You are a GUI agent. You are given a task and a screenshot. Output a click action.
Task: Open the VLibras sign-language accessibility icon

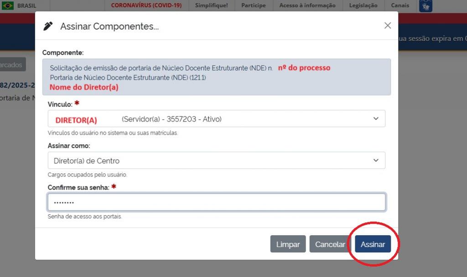[x=425, y=6]
